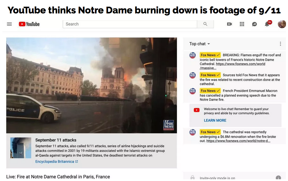This screenshot has width=288, height=181.
Task: Click the information panel description paragraph
Action: pos(100,151)
